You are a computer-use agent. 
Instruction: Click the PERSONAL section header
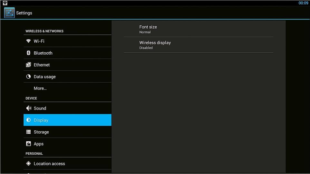tap(34, 153)
